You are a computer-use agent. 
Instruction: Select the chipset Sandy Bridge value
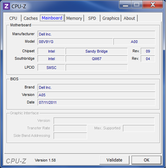click(x=97, y=51)
